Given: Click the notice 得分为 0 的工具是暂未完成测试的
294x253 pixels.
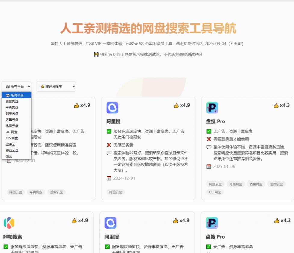Looking at the screenshot, I should pyautogui.click(x=151, y=54).
